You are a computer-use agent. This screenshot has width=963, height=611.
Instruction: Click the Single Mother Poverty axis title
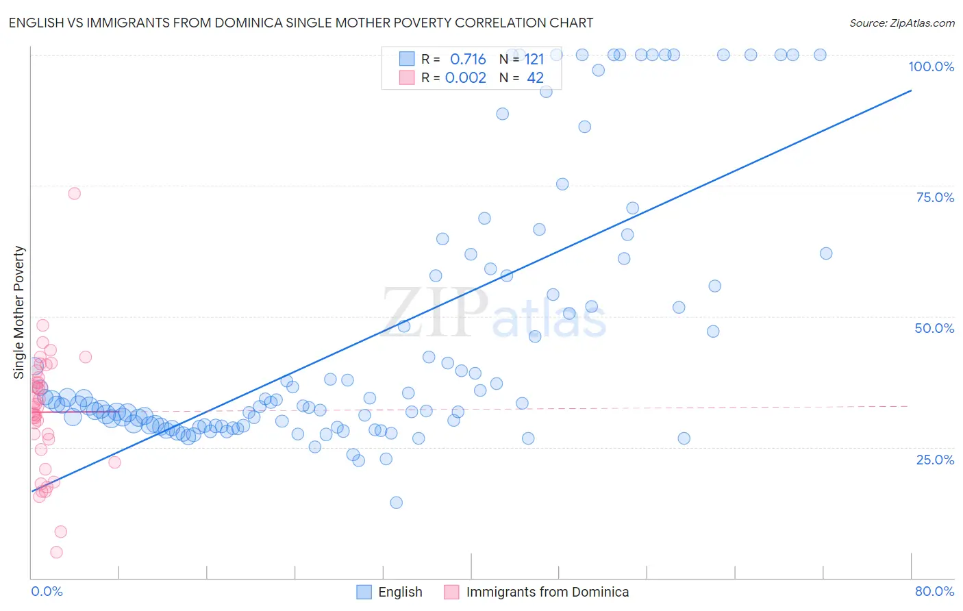pos(19,312)
